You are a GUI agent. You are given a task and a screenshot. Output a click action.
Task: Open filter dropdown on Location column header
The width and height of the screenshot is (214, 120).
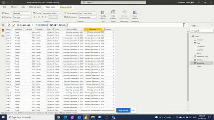[x=44, y=29]
